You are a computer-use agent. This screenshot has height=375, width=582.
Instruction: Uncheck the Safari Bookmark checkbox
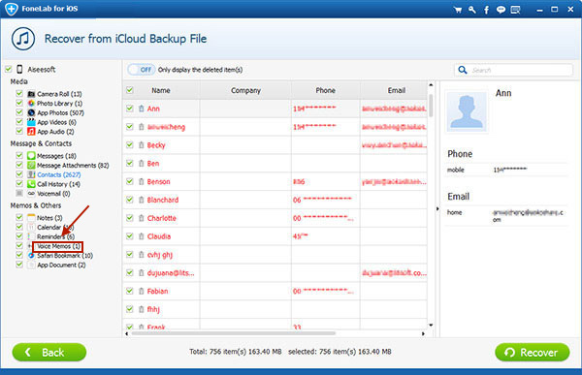(x=19, y=255)
